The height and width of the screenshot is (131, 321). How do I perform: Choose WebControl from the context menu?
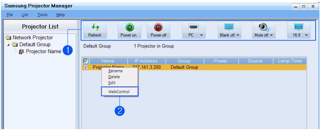coord(120,91)
